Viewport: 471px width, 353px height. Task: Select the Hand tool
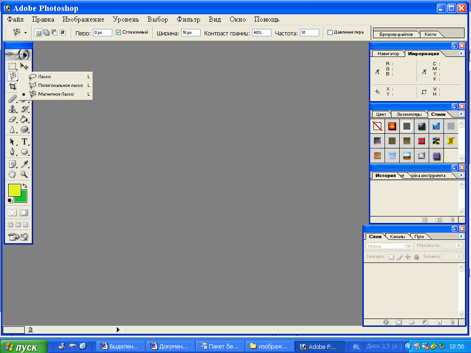click(x=12, y=174)
